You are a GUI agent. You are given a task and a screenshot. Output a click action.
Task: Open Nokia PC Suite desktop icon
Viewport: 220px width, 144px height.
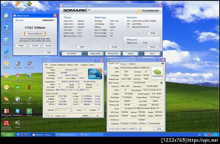click(18, 100)
